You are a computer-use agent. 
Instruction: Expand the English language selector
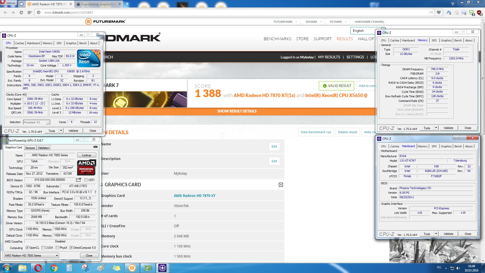[368, 31]
